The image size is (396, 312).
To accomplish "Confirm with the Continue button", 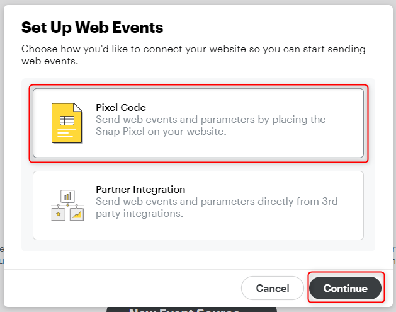I will (x=345, y=288).
